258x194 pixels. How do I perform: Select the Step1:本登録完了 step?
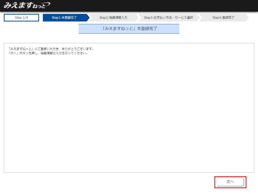click(x=64, y=18)
